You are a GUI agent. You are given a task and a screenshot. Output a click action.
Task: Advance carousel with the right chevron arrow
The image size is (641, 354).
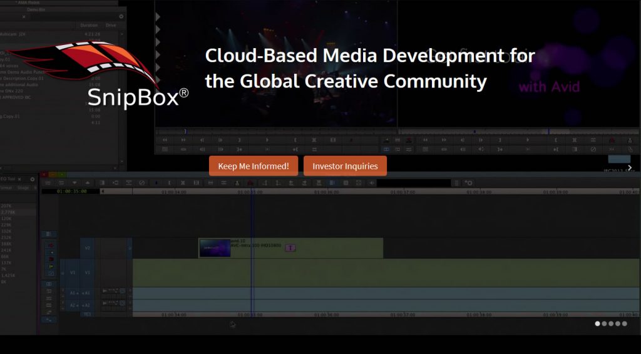click(630, 168)
